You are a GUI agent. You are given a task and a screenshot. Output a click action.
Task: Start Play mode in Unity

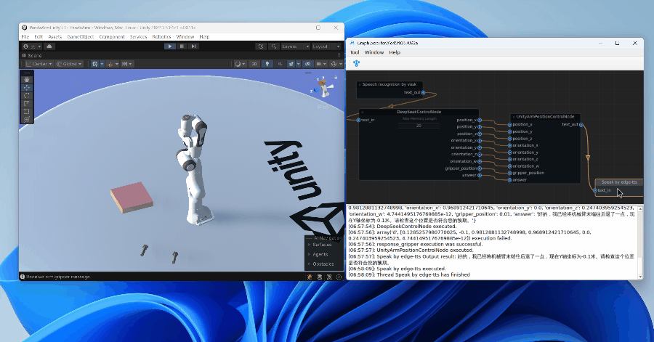(x=170, y=46)
